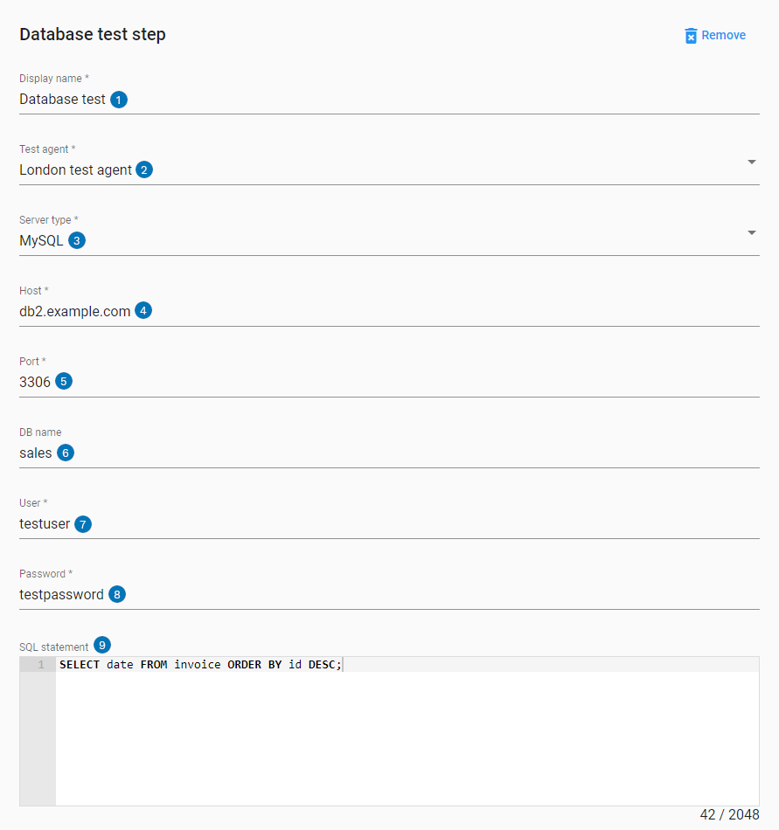The image size is (779, 830).
Task: Click numbered badge 4 beside db2.example.com
Action: [x=143, y=311]
